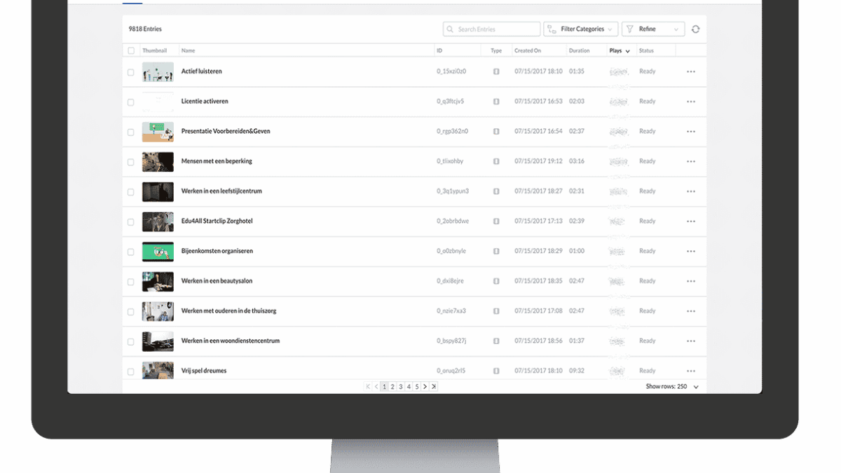Screen dimensions: 841x473
Task: Select page 1 in pagination
Action: click(x=384, y=387)
